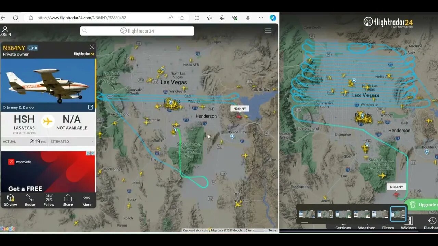
Task: Click the N364NY callsign heading
Action: (14, 48)
